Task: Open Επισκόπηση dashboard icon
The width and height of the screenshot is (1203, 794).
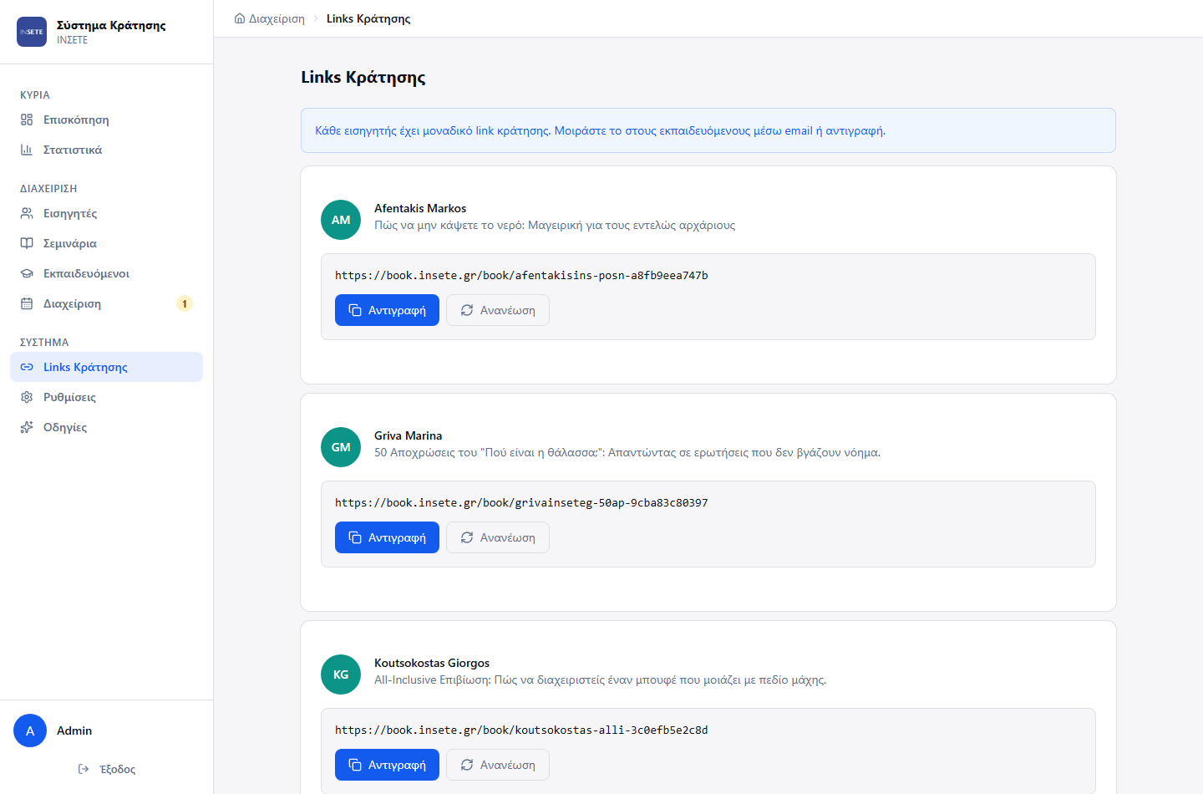Action: coord(27,120)
